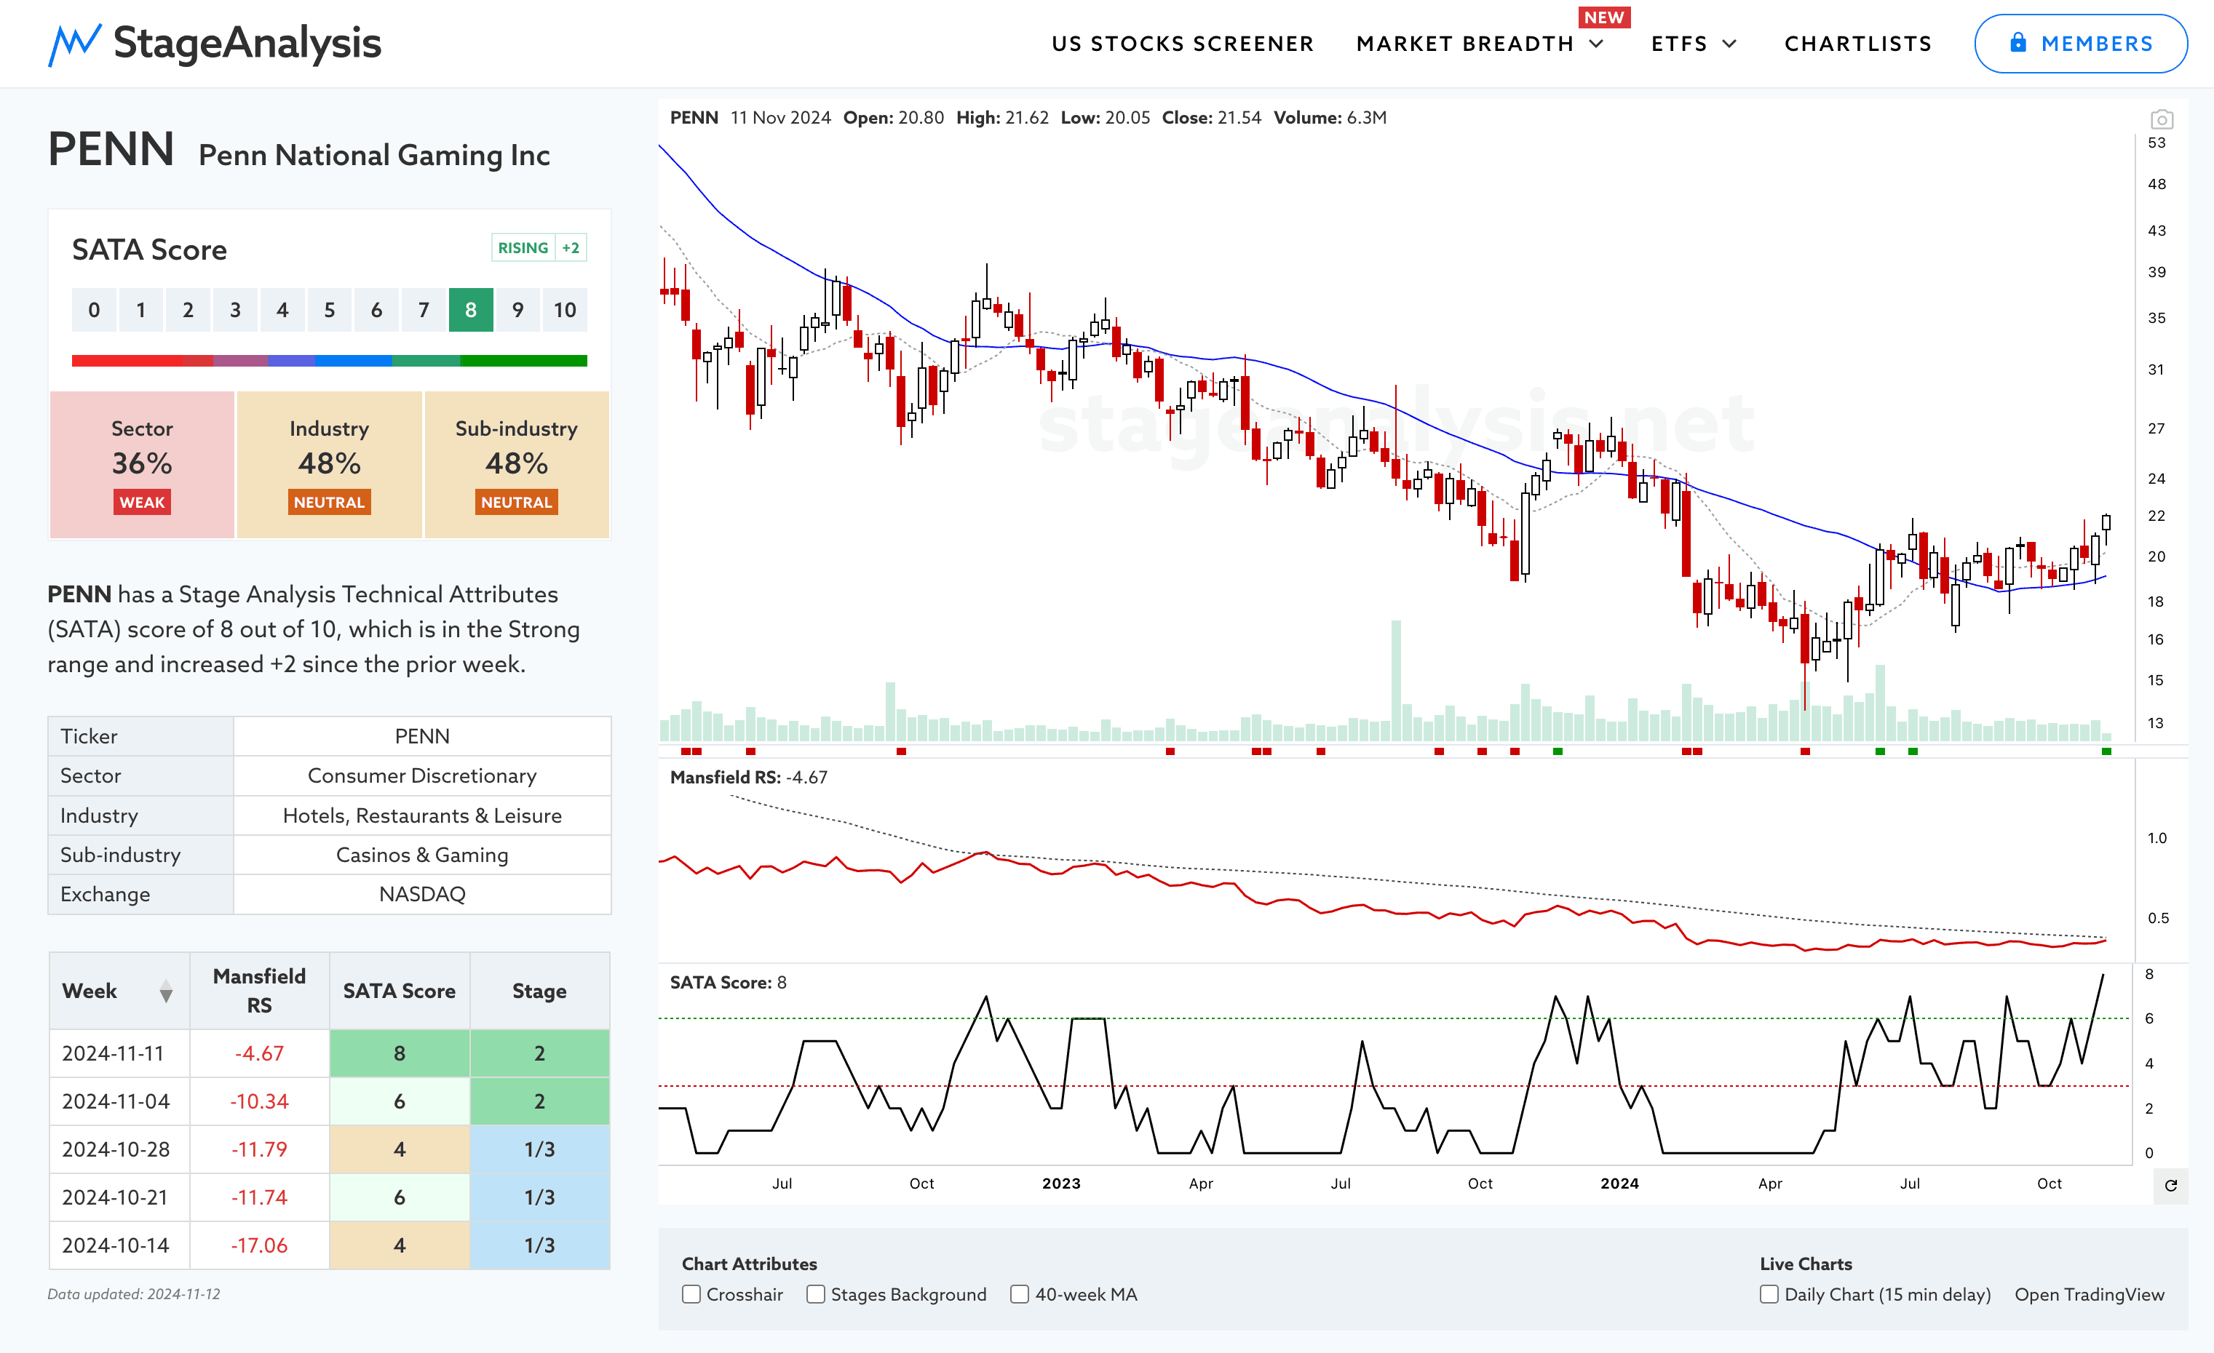
Task: Take a chart screenshot with camera icon
Action: pyautogui.click(x=2161, y=119)
